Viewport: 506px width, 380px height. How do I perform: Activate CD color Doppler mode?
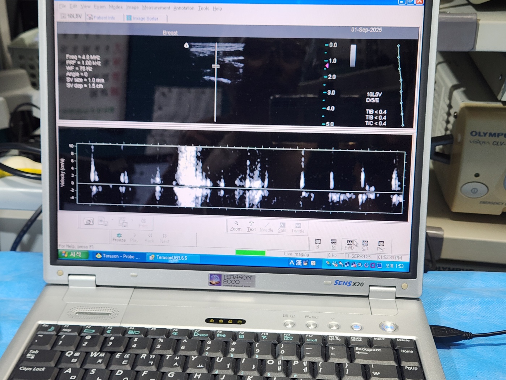pos(365,245)
